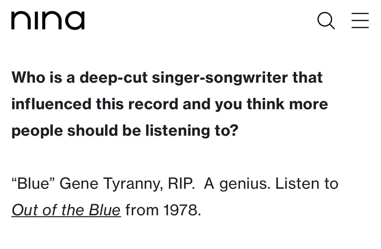Click the bold interview question heading
The width and height of the screenshot is (381, 249).
pyautogui.click(x=170, y=104)
